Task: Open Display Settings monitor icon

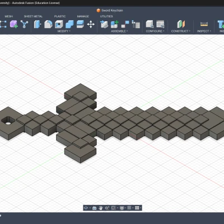Action: point(122,208)
